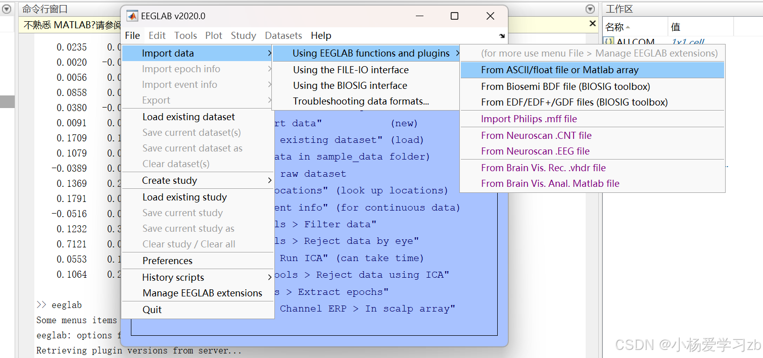Click the MATLAB icon in EEGLAB title bar
The height and width of the screenshot is (358, 763).
[x=132, y=16]
